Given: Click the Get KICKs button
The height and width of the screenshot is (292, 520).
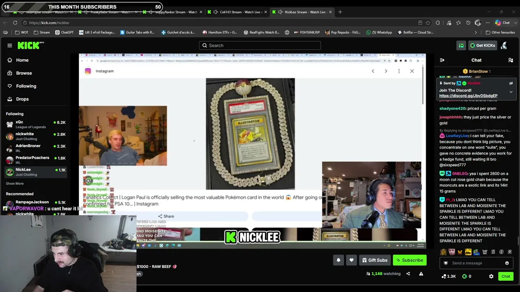Looking at the screenshot, I should 483,45.
